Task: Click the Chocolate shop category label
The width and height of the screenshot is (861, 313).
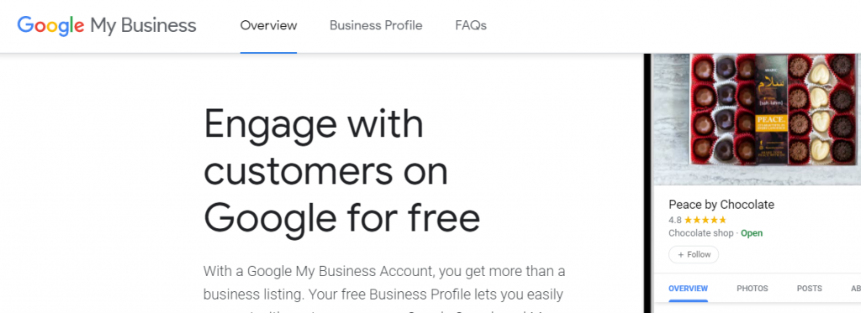Action: coord(700,233)
